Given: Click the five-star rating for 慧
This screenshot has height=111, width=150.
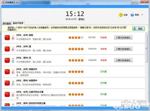Looking at the screenshot, I should coord(76,49).
